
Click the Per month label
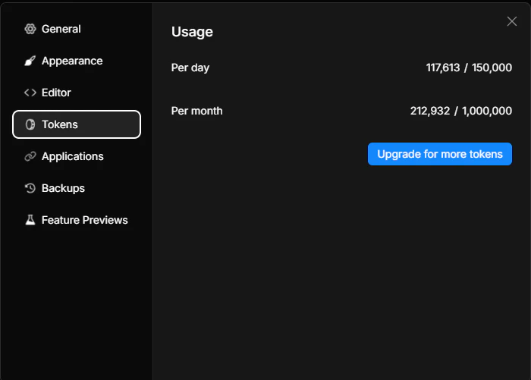point(196,111)
